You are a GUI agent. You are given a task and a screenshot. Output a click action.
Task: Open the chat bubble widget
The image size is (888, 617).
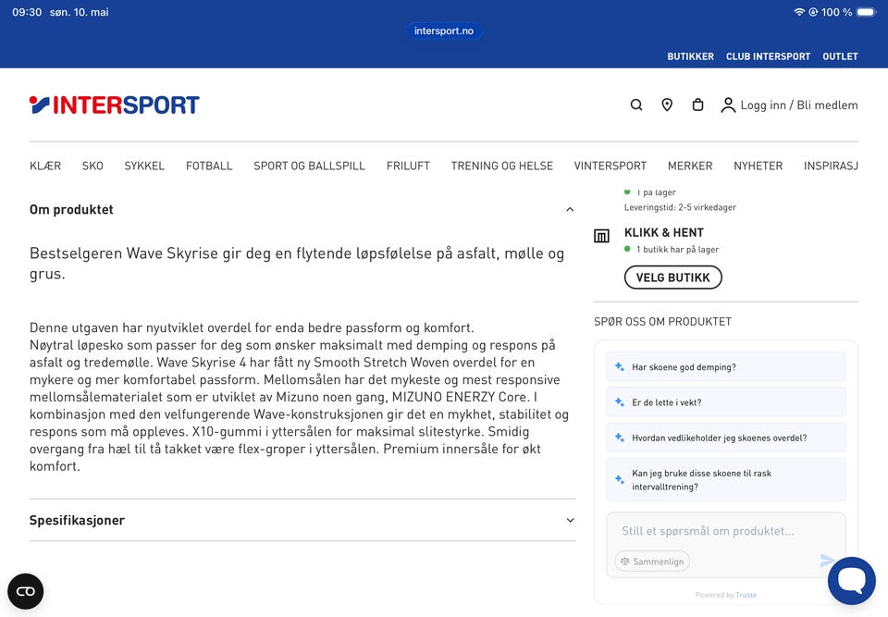coord(851,580)
